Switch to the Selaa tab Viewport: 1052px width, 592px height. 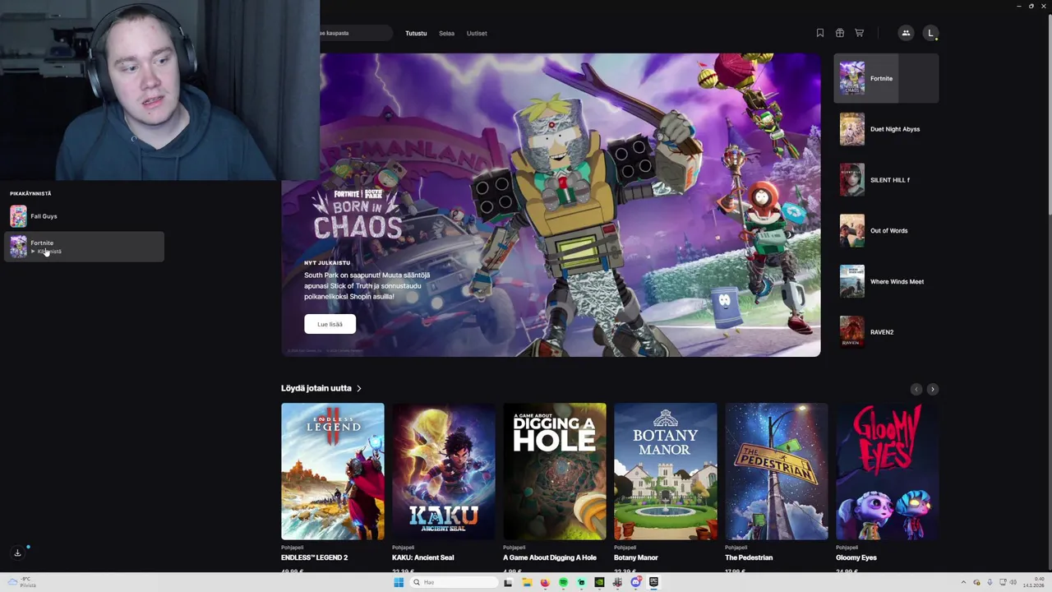click(x=446, y=33)
